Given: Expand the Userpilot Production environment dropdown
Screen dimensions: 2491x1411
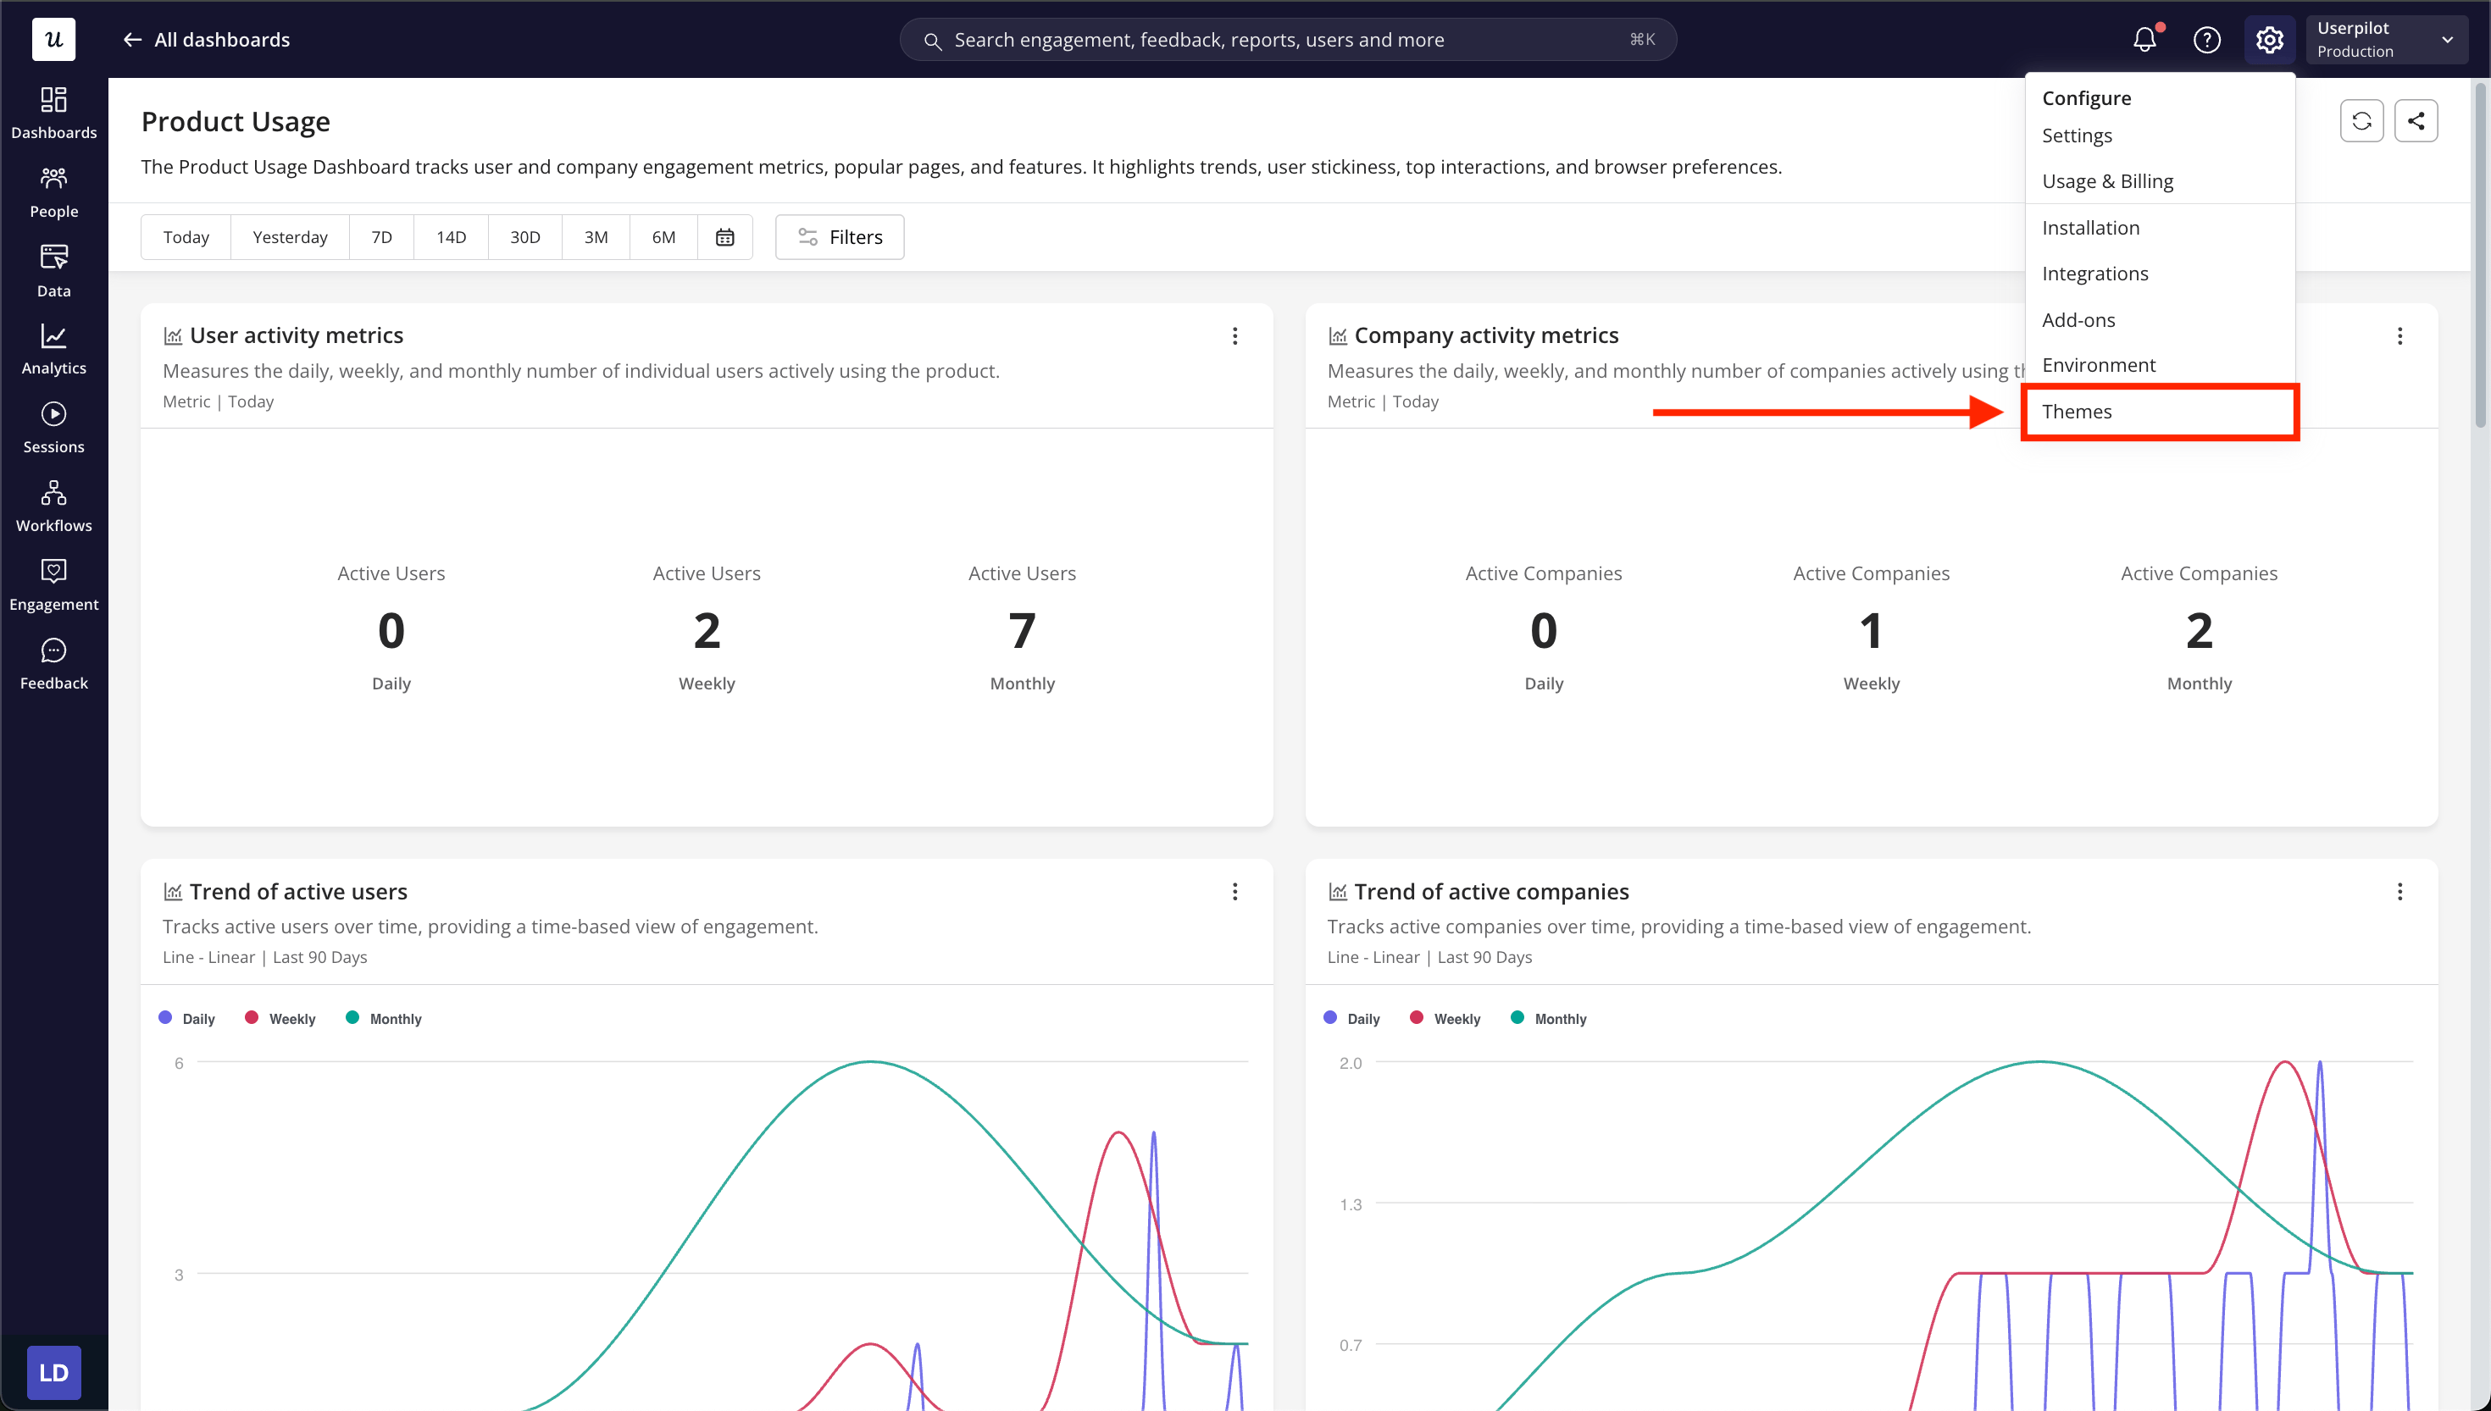Looking at the screenshot, I should [2386, 40].
